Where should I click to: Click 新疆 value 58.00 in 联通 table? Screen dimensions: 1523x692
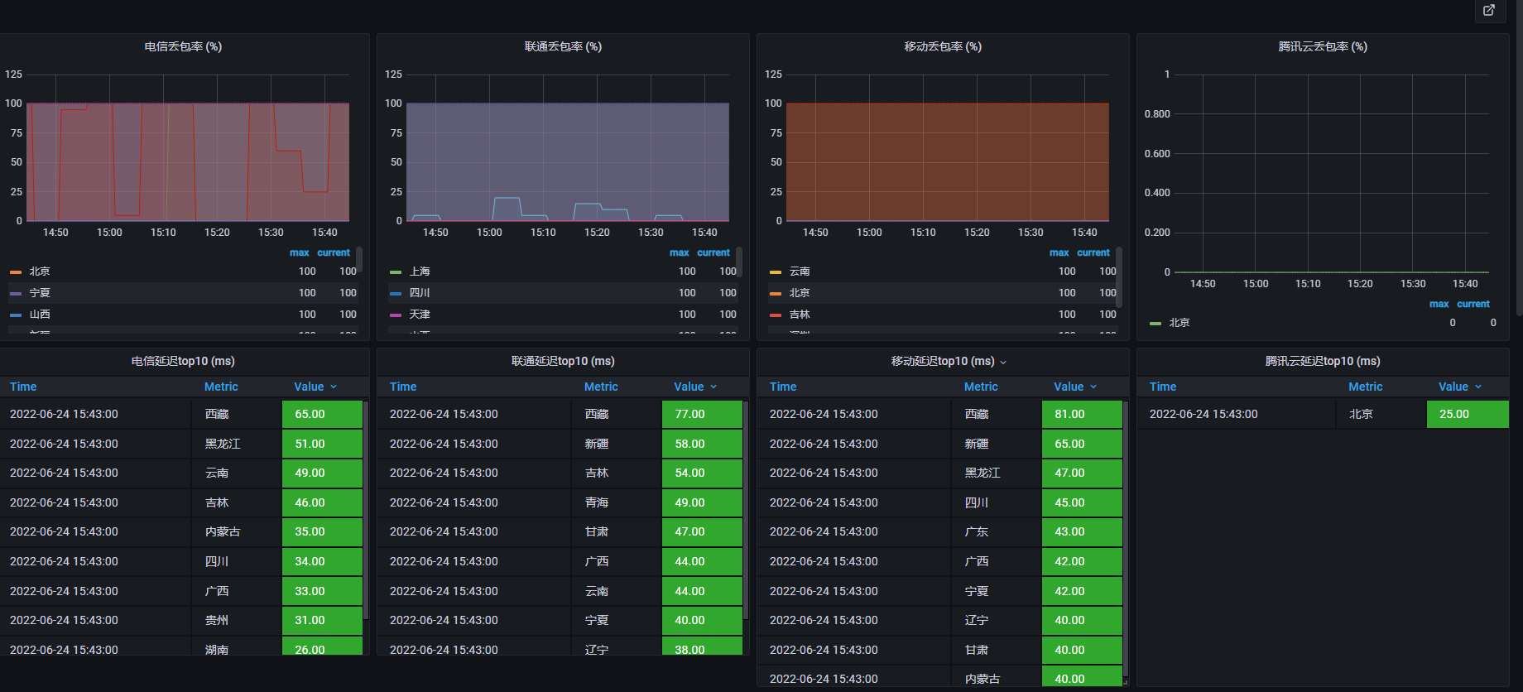click(702, 444)
